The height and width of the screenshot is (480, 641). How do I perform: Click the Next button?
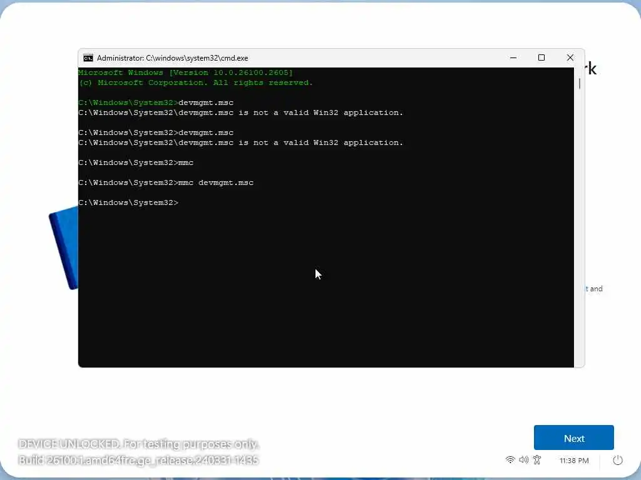pos(573,437)
